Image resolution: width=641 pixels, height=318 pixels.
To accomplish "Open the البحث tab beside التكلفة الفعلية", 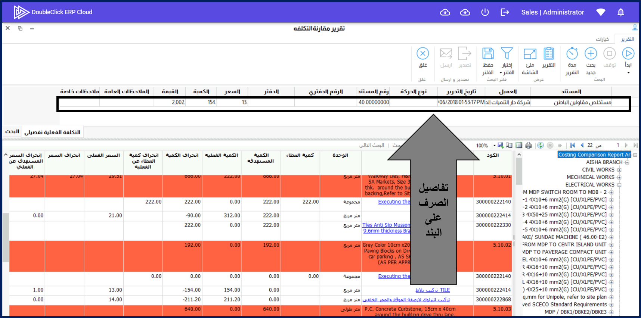I will click(x=12, y=132).
